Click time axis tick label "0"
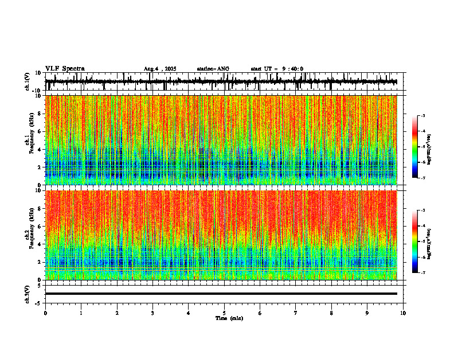Image resolution: width=454 pixels, height=351 pixels. [45, 313]
